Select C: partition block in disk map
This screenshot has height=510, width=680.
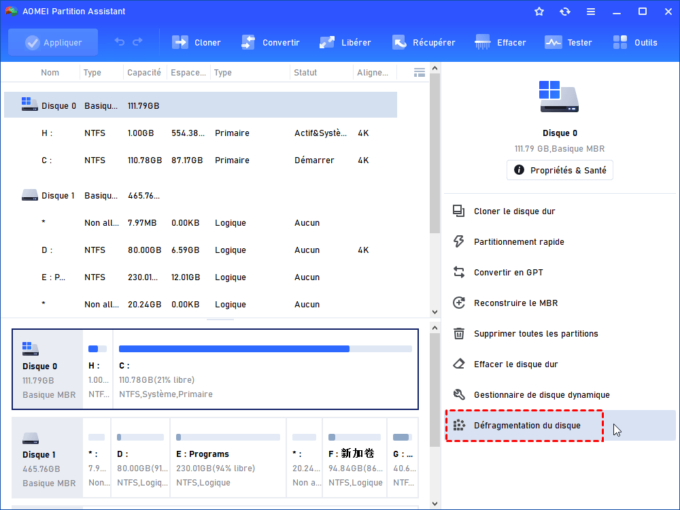tap(265, 369)
